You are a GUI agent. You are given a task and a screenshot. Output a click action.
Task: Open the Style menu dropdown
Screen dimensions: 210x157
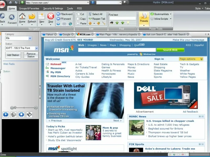click(199, 8)
